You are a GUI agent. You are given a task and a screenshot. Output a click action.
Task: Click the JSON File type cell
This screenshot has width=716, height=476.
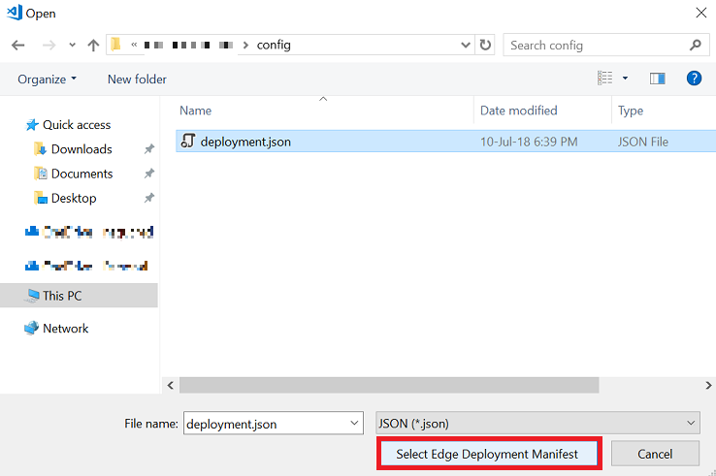click(x=643, y=142)
